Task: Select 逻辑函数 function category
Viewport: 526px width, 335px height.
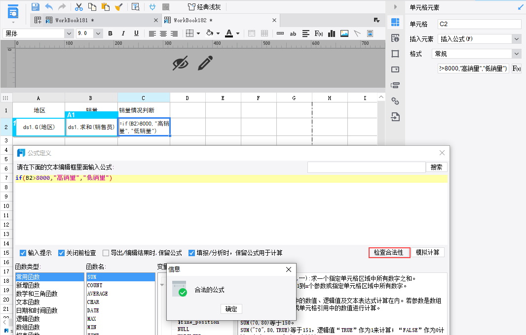Action: click(x=50, y=319)
